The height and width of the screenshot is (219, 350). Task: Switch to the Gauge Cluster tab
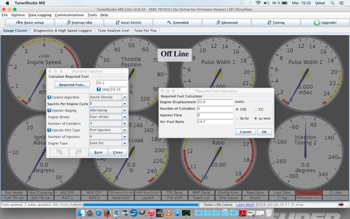pyautogui.click(x=15, y=30)
